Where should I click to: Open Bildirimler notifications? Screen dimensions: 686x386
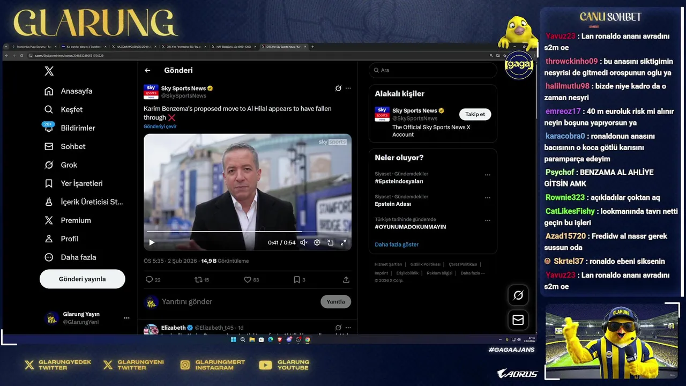tap(70, 128)
